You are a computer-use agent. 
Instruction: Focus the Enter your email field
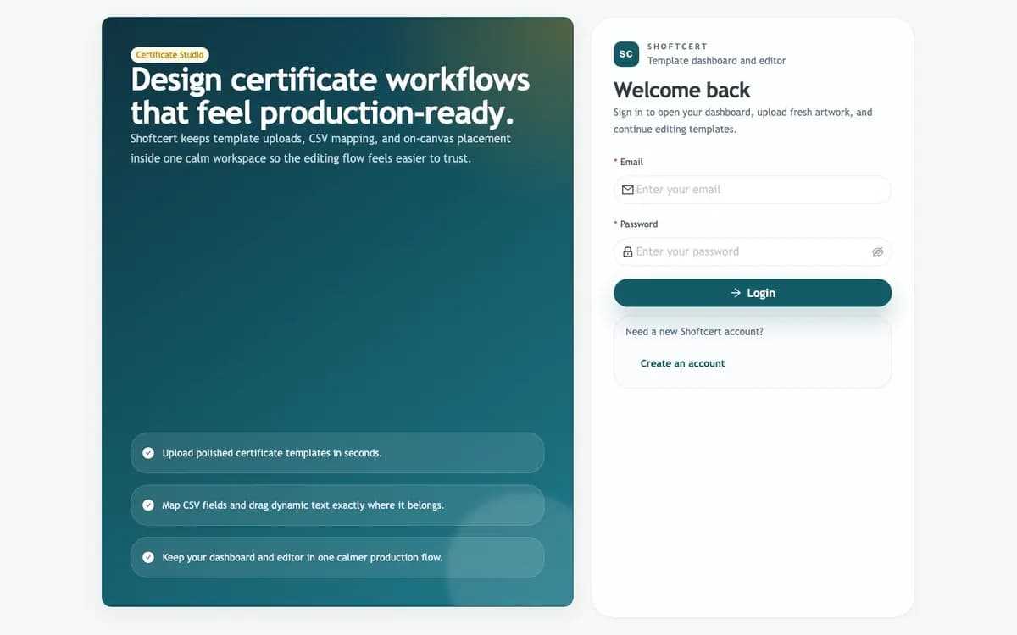click(753, 190)
